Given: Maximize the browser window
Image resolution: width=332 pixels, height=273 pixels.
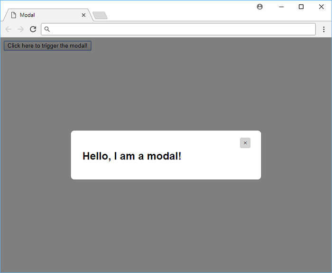Looking at the screenshot, I should click(x=301, y=7).
